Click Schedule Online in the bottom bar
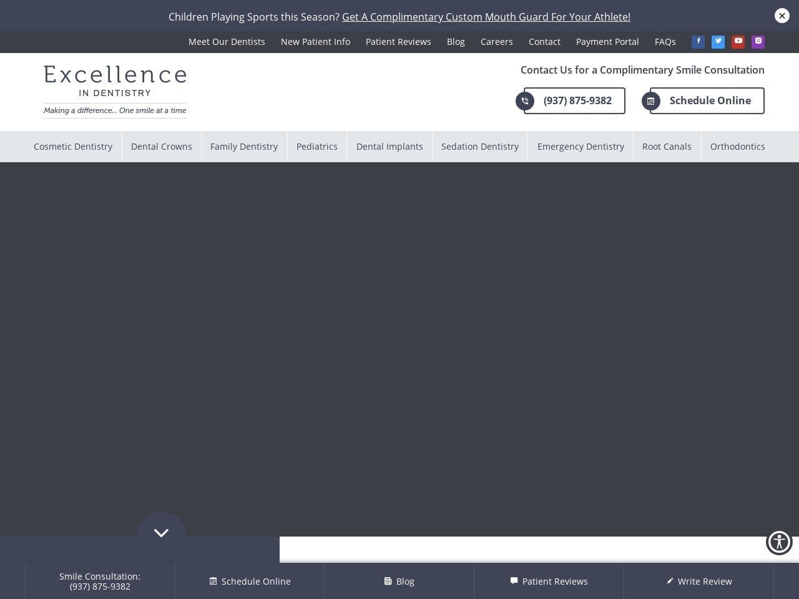The image size is (799, 599). (250, 581)
